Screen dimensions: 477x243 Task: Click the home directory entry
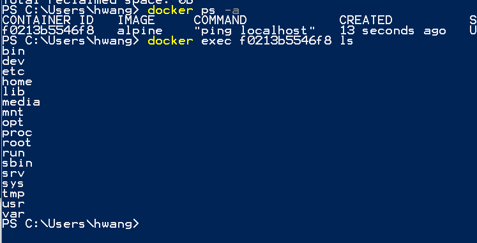click(x=17, y=81)
